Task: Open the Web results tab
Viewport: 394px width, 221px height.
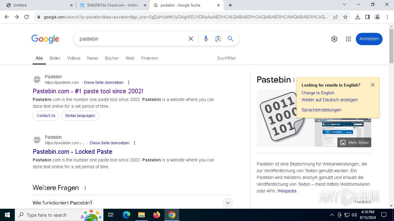Action: [130, 58]
